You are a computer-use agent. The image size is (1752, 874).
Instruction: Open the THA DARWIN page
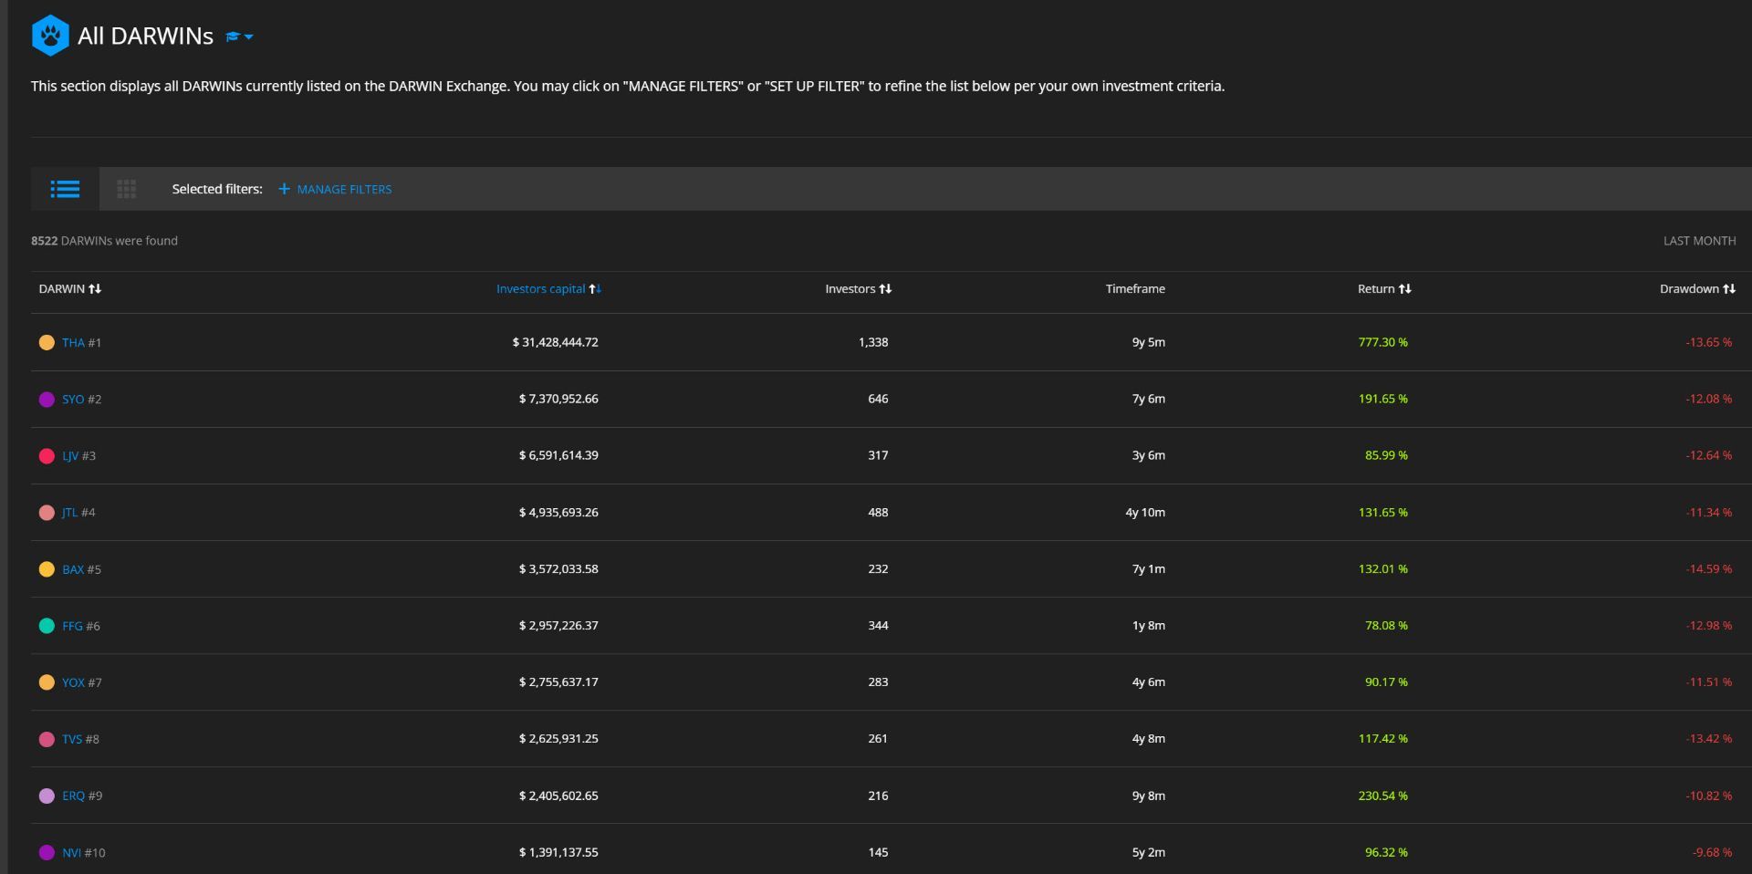(73, 343)
